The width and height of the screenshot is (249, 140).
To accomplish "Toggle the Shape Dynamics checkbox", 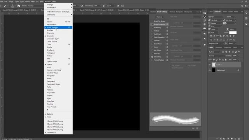I will (x=152, y=24).
